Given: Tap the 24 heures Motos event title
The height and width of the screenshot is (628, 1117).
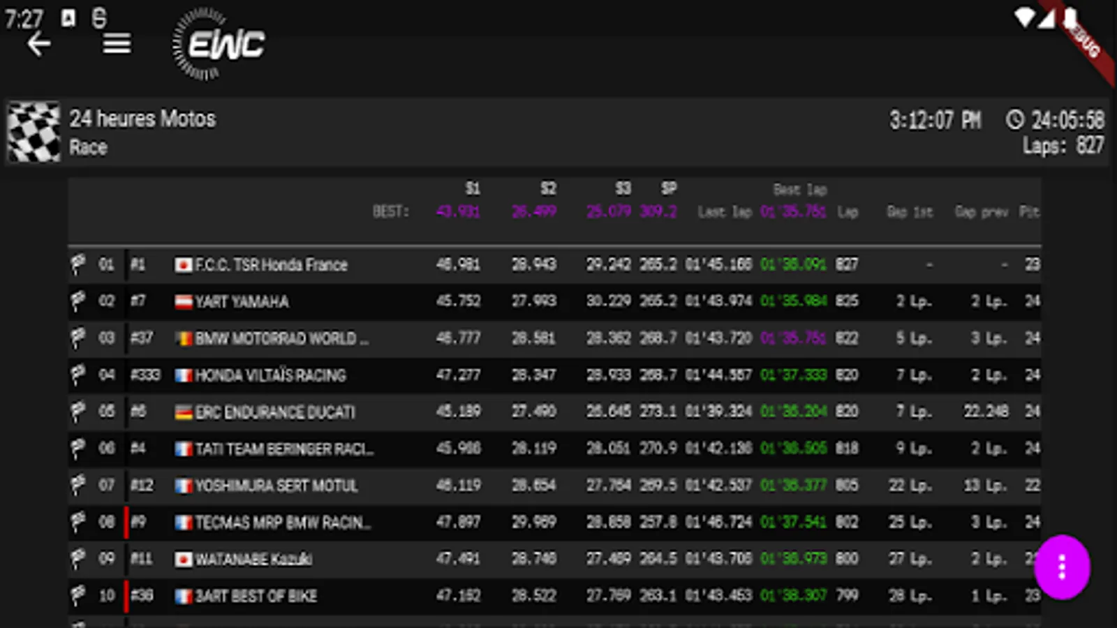Looking at the screenshot, I should coord(142,119).
